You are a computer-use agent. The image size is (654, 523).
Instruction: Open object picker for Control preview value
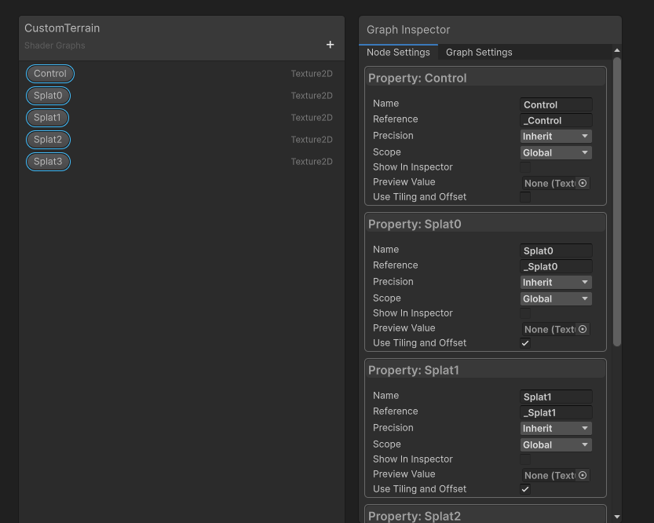[583, 183]
